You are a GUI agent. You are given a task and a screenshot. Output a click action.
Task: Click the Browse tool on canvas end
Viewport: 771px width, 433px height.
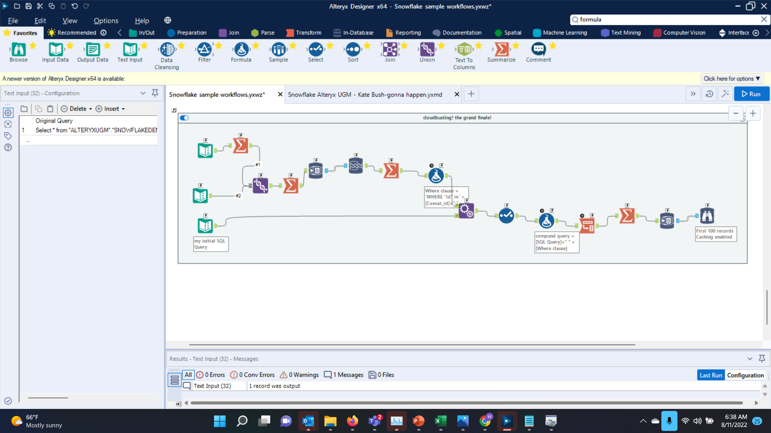tap(707, 216)
